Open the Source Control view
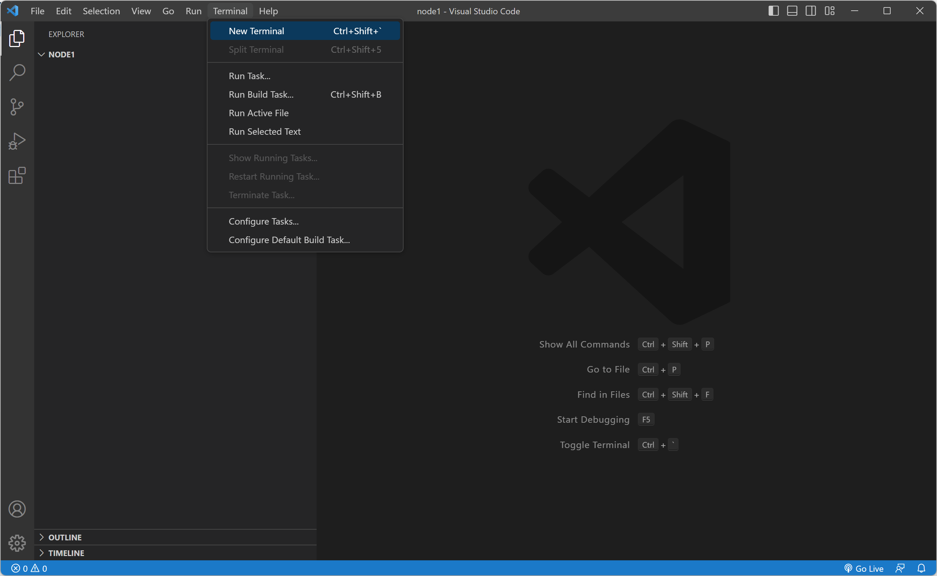Viewport: 937px width, 576px height. [17, 107]
